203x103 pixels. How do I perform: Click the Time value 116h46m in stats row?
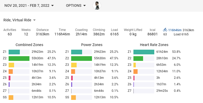click(62, 34)
